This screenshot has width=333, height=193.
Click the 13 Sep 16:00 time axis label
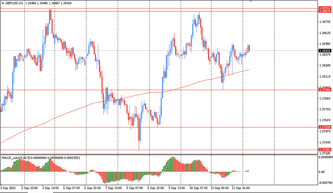point(241,188)
